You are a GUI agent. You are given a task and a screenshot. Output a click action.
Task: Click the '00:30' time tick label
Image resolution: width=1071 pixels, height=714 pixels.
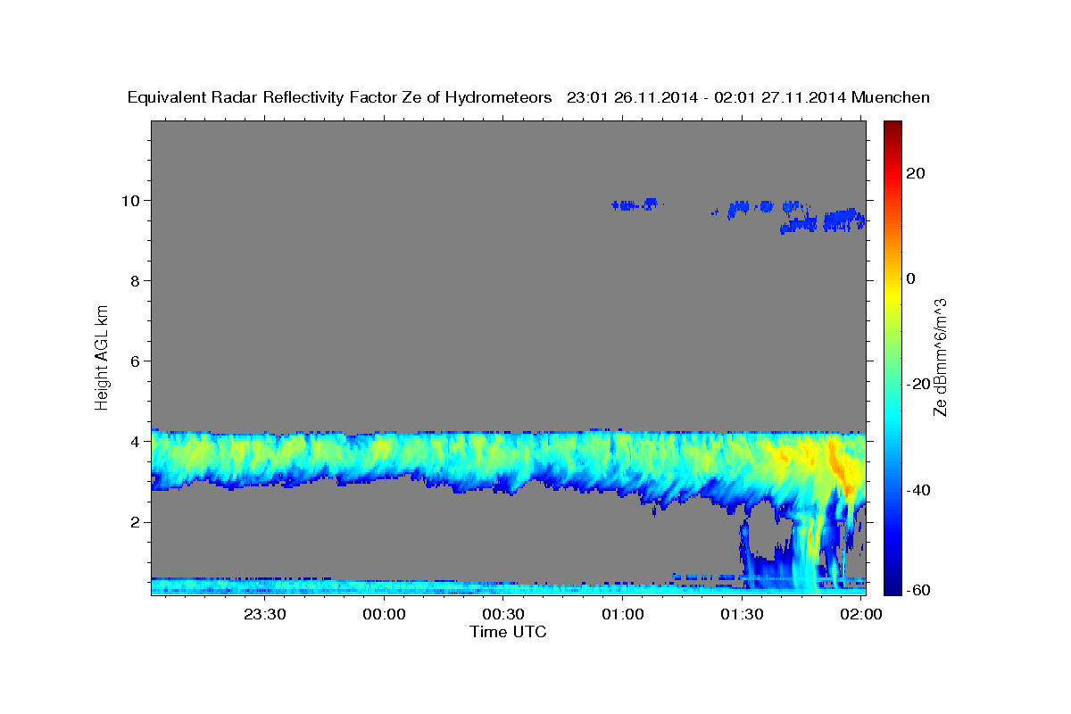[503, 614]
